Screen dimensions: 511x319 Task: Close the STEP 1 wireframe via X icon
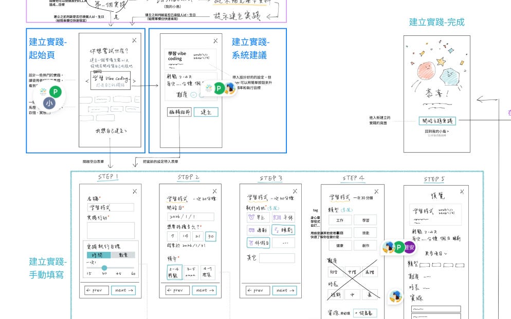(135, 191)
